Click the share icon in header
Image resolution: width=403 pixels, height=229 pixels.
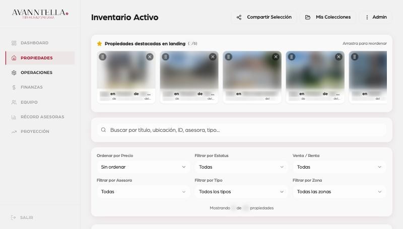tap(239, 17)
